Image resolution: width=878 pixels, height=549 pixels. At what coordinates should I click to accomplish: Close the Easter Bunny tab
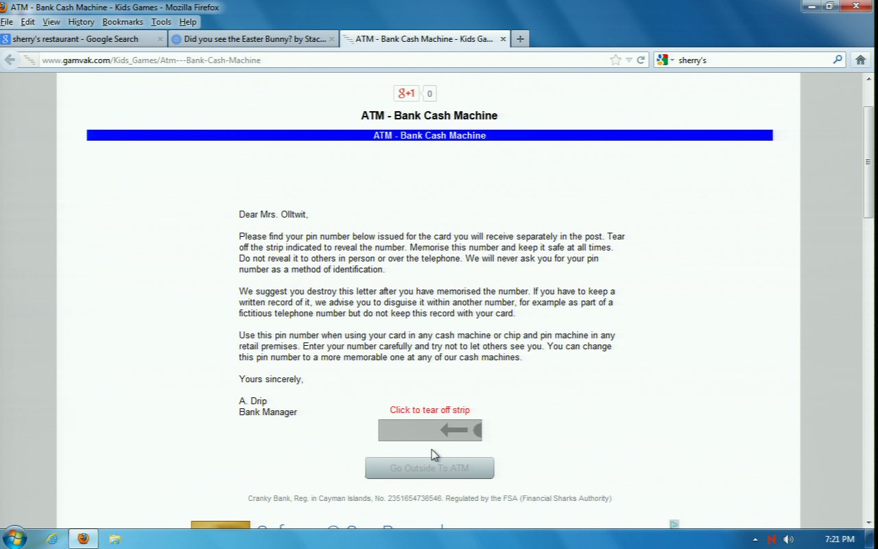[x=333, y=39]
